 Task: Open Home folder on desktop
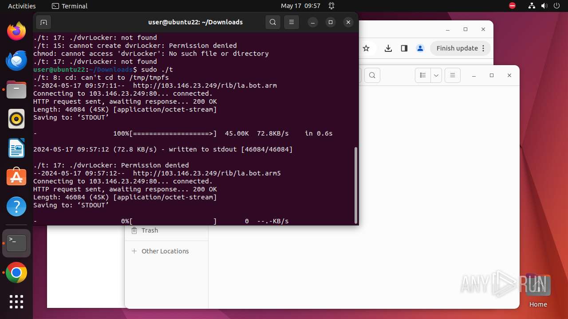pyautogui.click(x=538, y=291)
